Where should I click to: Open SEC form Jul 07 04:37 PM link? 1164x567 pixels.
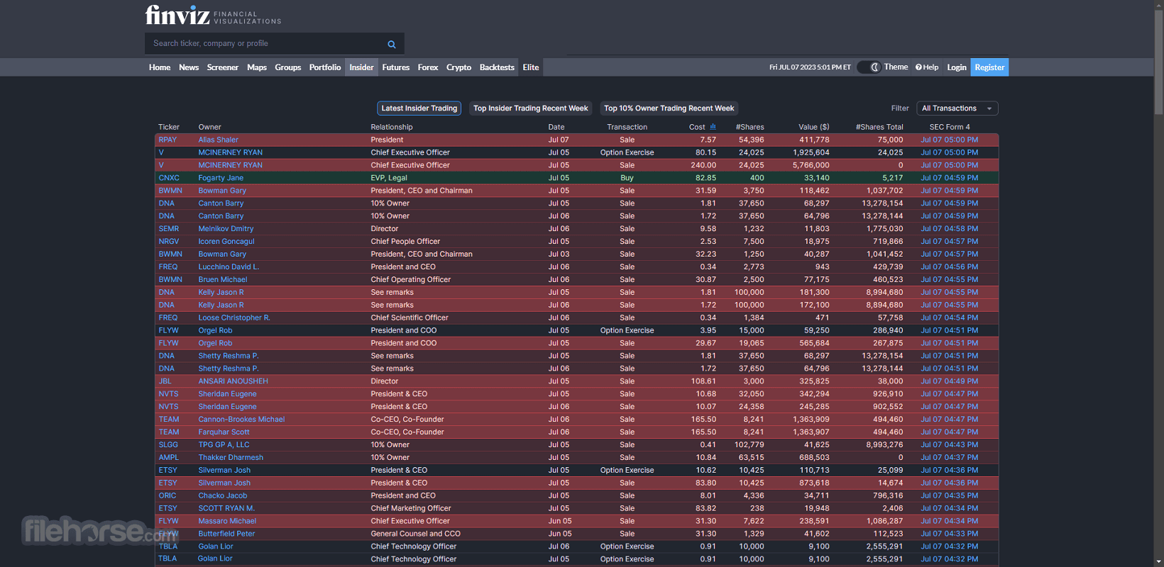[949, 458]
